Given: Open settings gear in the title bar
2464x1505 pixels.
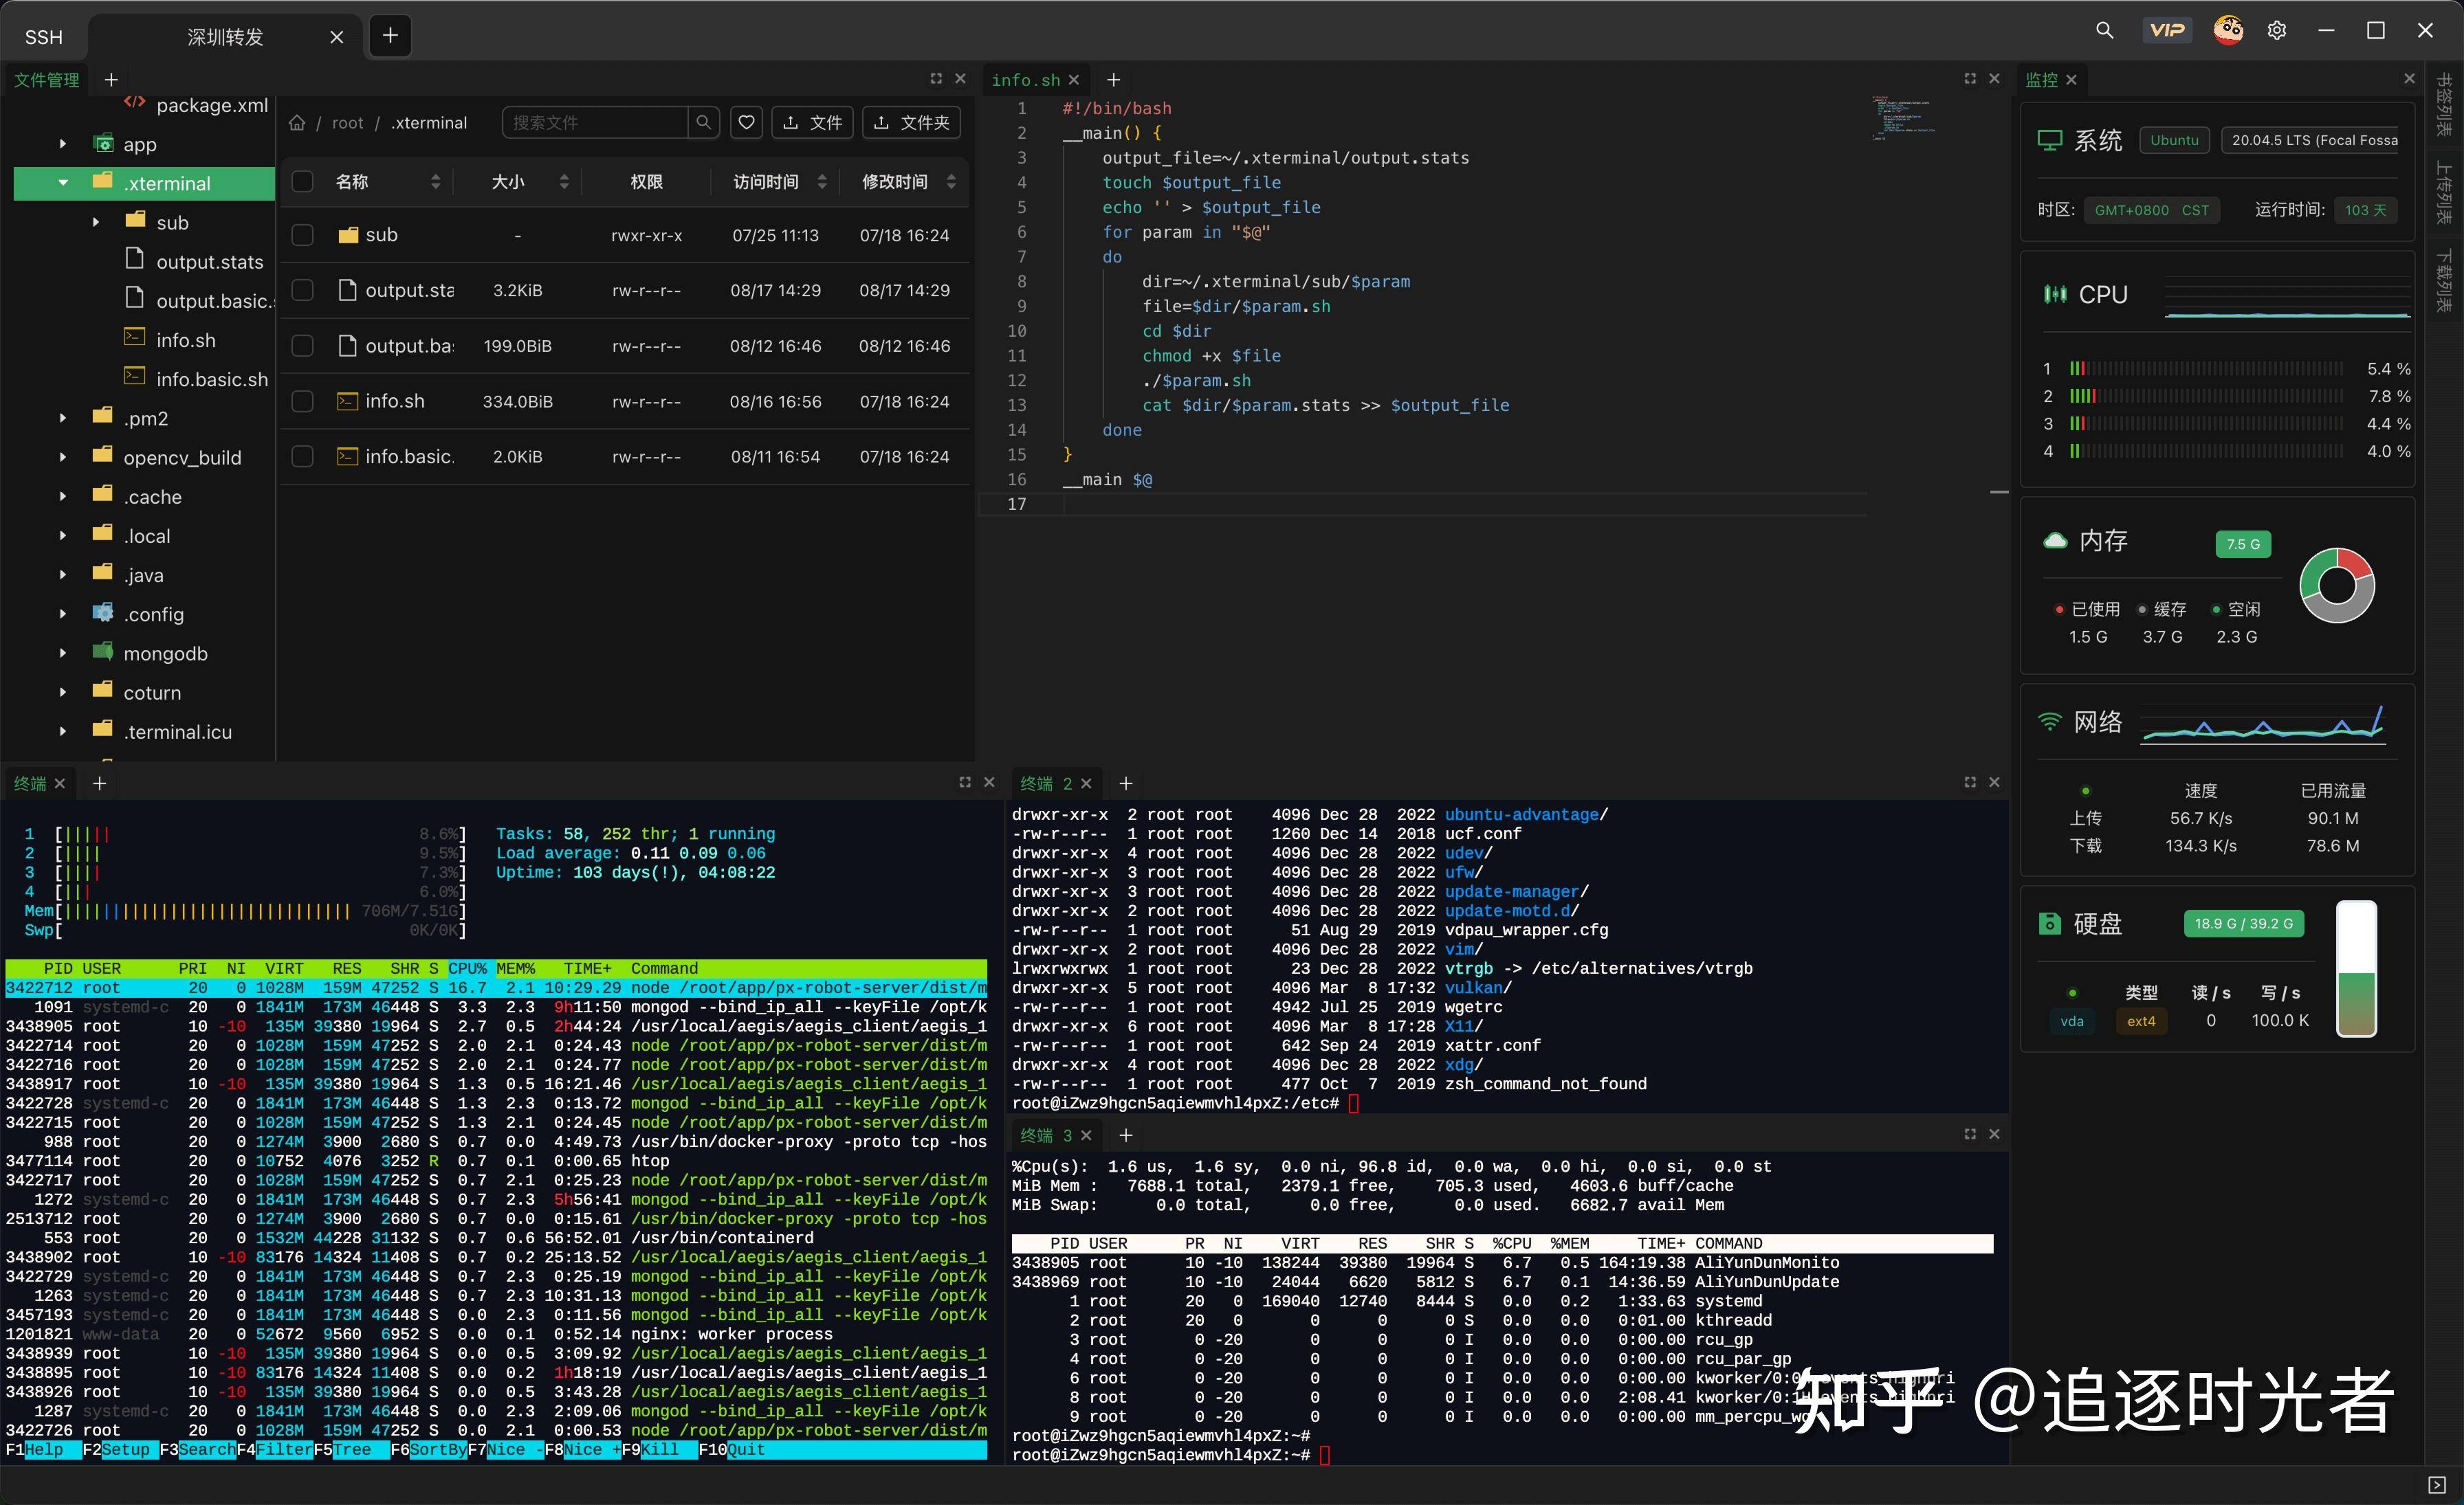Looking at the screenshot, I should (2277, 31).
